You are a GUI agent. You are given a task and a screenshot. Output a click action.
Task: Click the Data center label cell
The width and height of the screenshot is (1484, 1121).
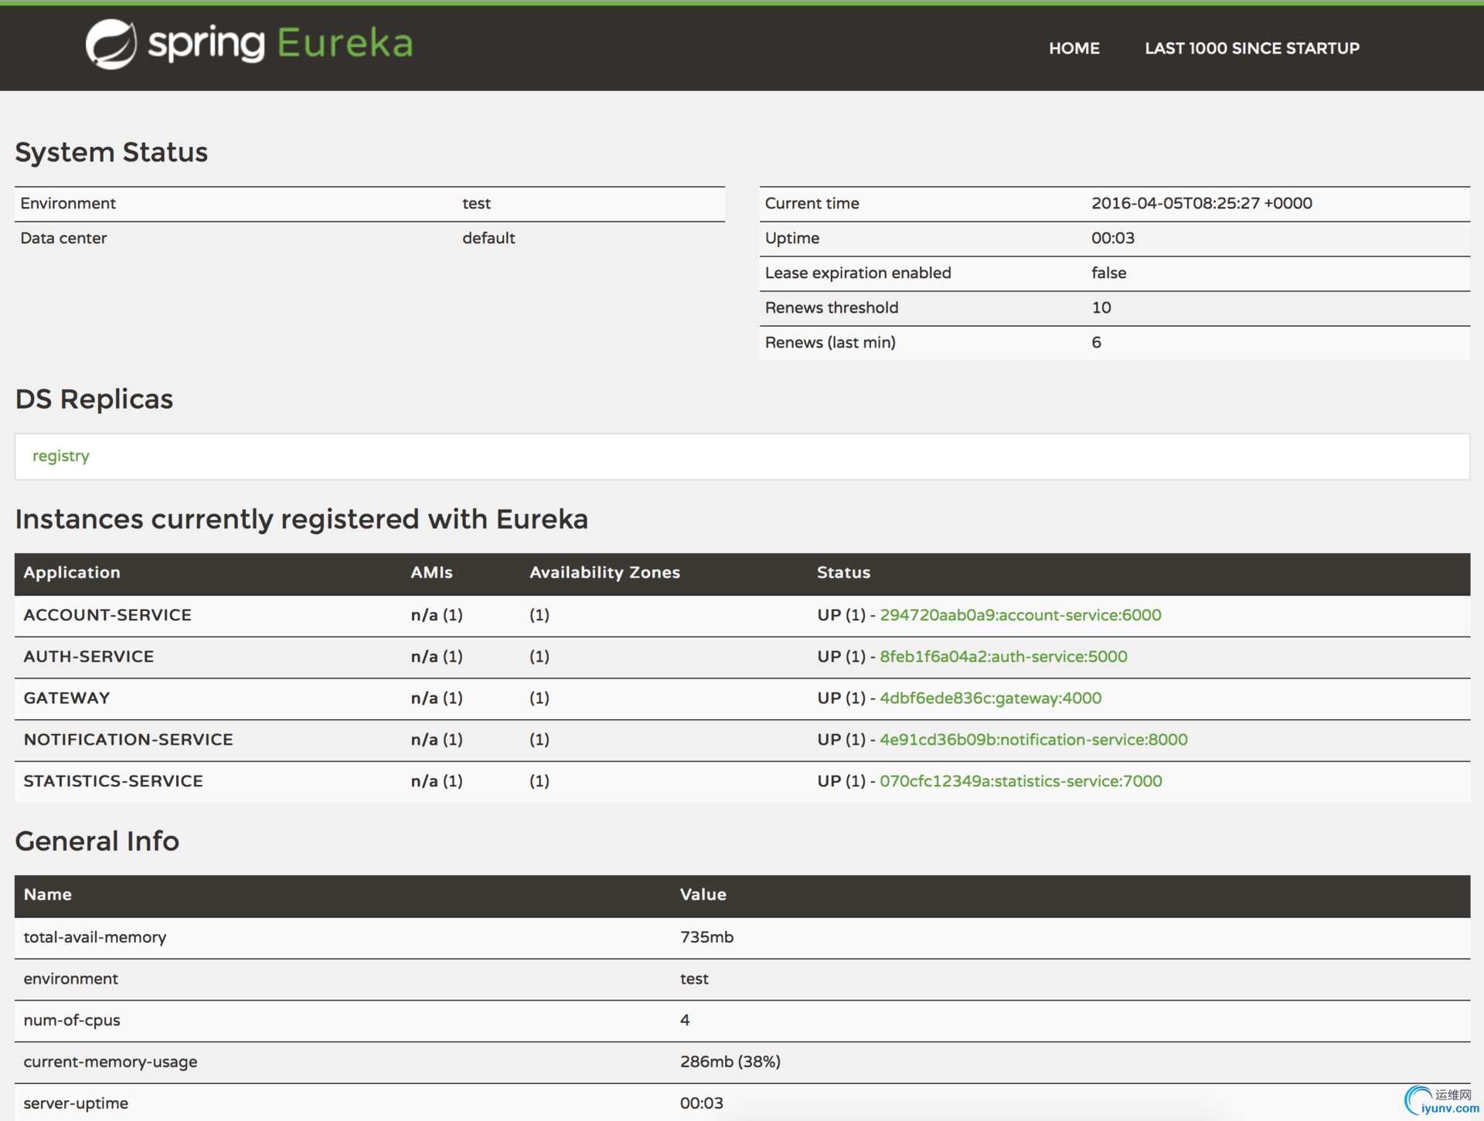click(x=63, y=238)
